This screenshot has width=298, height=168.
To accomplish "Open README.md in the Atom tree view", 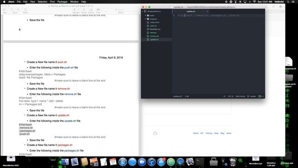I will click(155, 29).
